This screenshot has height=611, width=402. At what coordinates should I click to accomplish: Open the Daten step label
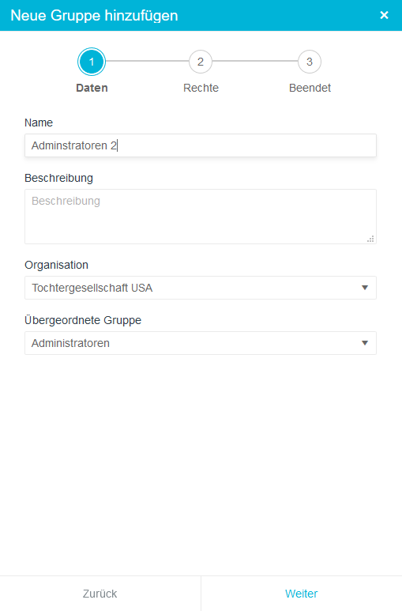point(92,88)
